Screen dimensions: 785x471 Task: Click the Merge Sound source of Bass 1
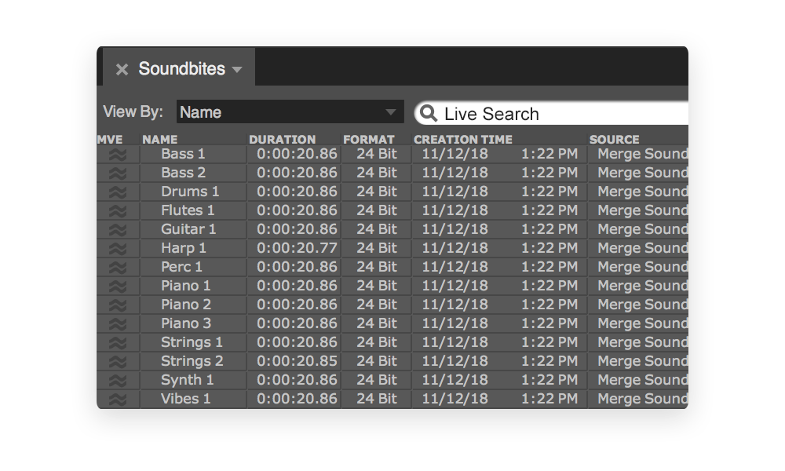click(x=643, y=154)
